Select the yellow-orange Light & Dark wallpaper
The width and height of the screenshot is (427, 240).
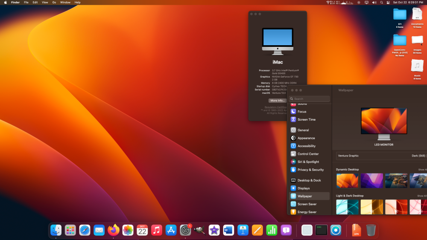[372, 207]
